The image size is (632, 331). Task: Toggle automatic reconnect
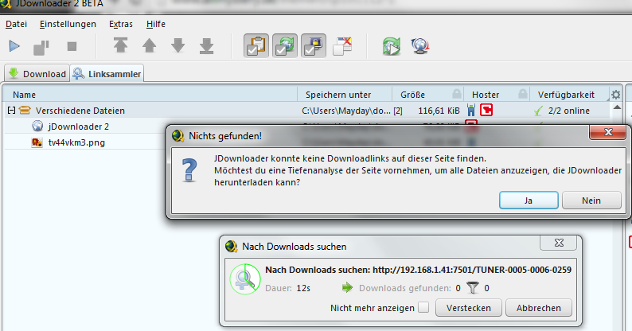click(285, 46)
